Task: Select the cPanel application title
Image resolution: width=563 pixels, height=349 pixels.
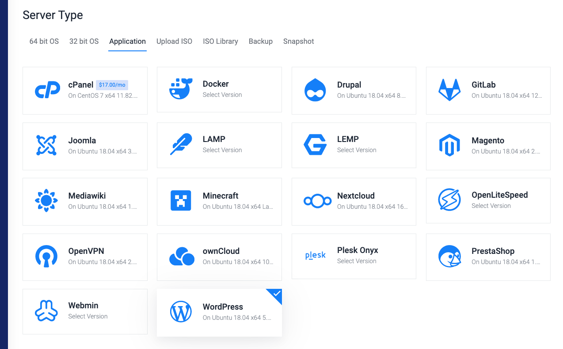Action: tap(81, 85)
